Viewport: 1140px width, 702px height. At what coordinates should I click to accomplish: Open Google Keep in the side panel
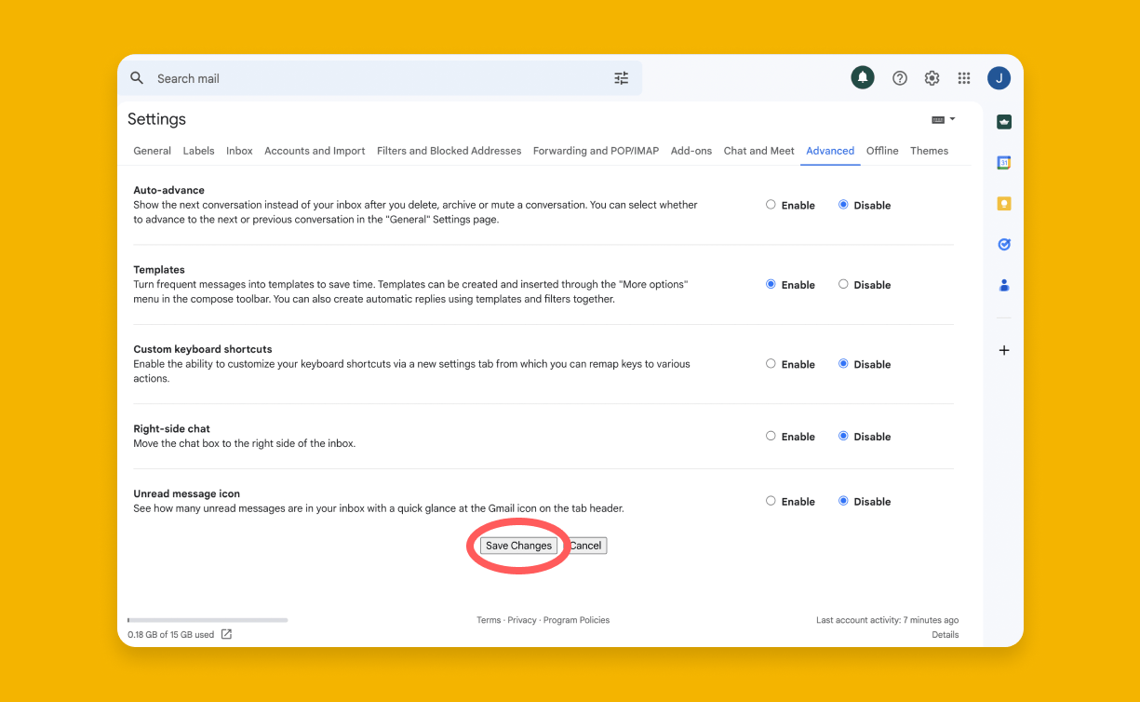(1003, 203)
